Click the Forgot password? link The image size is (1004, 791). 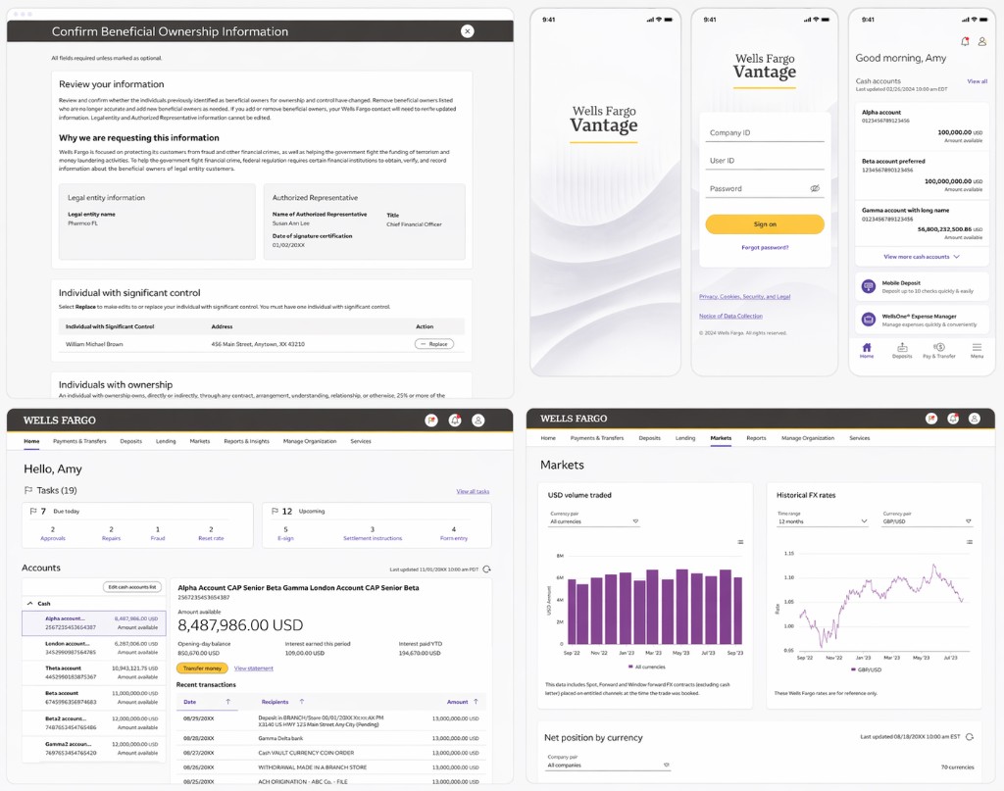point(765,248)
